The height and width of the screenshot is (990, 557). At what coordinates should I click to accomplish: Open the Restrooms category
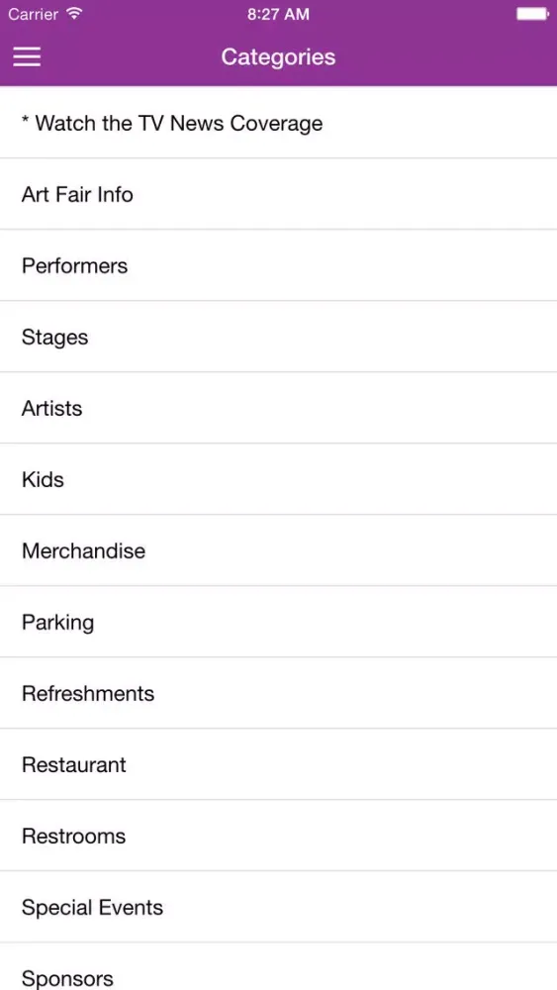click(x=278, y=836)
